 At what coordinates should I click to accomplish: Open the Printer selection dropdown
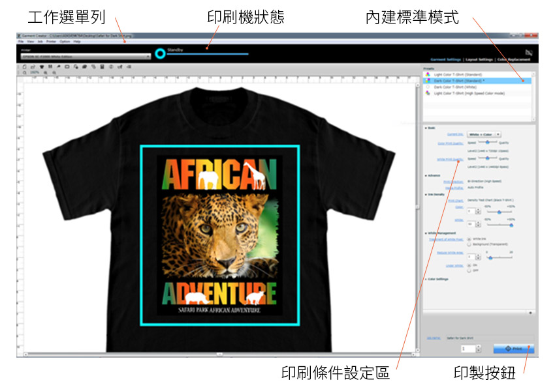point(86,56)
